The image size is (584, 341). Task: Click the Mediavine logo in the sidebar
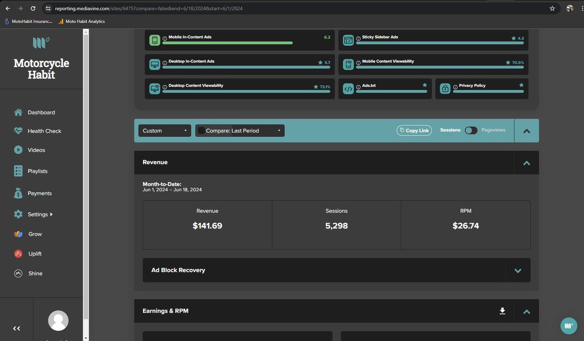coord(41,42)
